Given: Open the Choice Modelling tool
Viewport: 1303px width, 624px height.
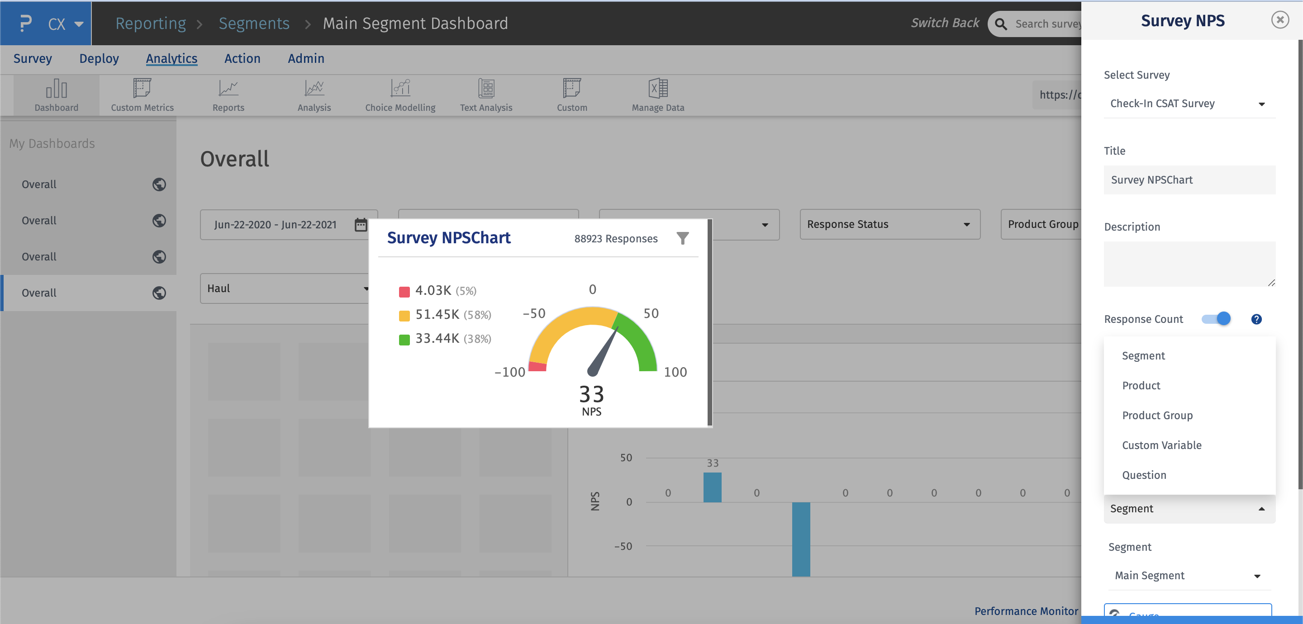Looking at the screenshot, I should pyautogui.click(x=400, y=95).
